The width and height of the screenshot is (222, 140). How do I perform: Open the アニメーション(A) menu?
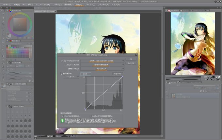[x=43, y=5]
